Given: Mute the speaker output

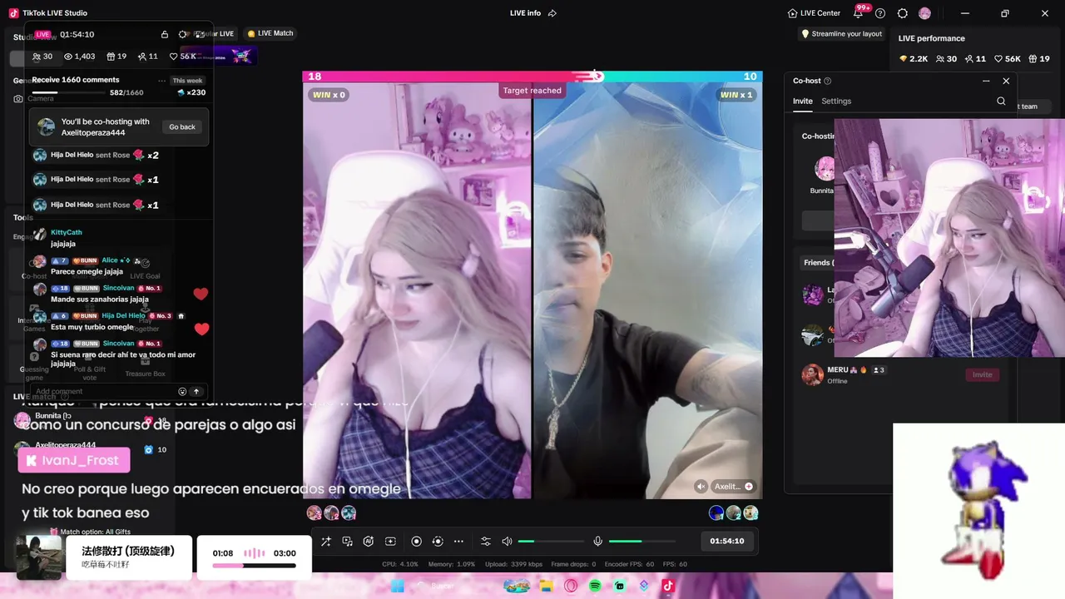Looking at the screenshot, I should [x=507, y=542].
